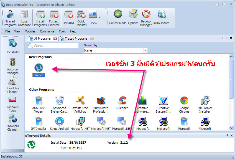
Task: Click the AutoUpdate icon
Action: coord(161,17)
